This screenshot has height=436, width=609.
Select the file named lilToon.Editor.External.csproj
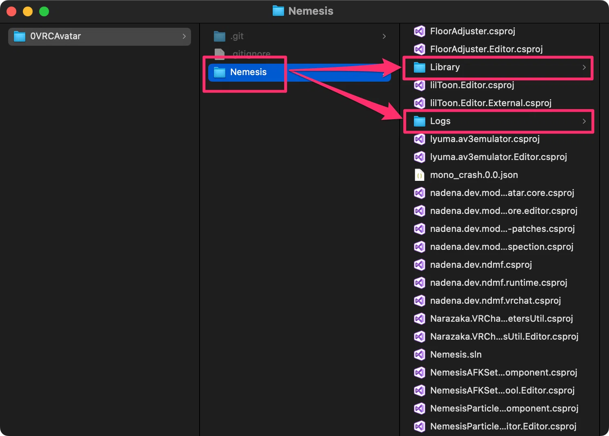click(x=491, y=103)
